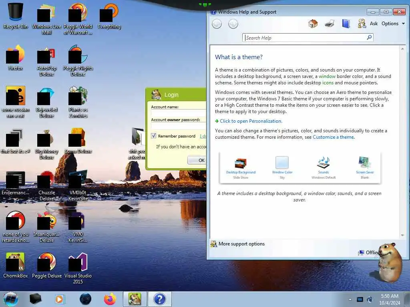Click the taskbar clock showing 5:50 AM
The image size is (410, 307).
pos(390,299)
